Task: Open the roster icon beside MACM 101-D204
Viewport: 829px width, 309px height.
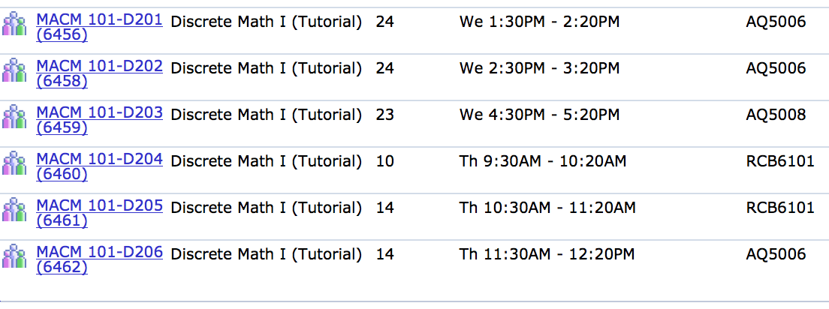Action: coord(14,163)
